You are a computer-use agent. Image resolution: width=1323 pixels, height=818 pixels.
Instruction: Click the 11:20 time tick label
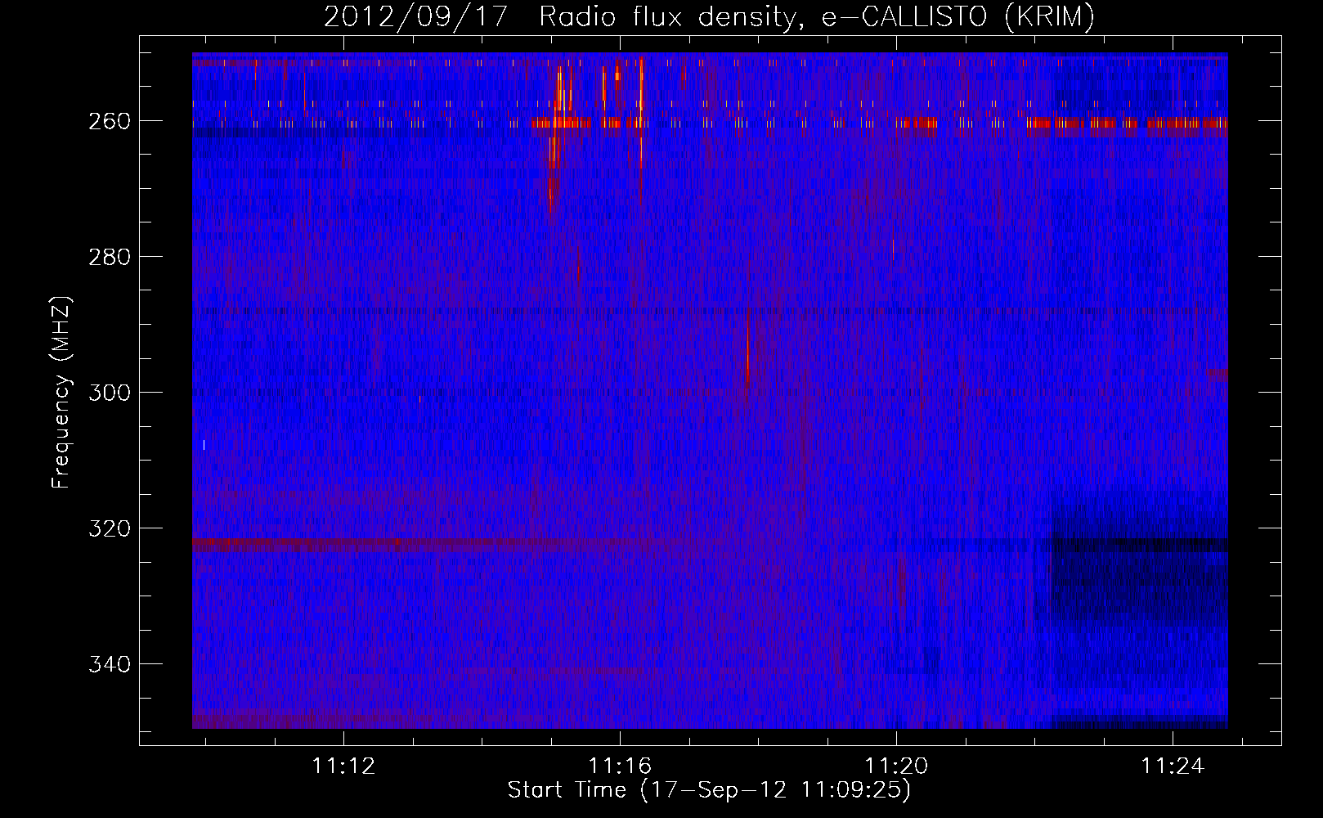point(897,766)
